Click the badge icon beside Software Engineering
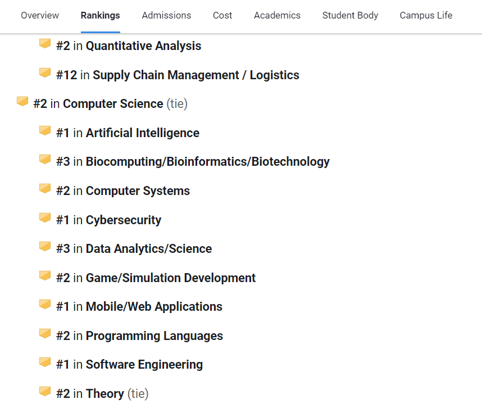482x408 pixels. click(x=45, y=362)
